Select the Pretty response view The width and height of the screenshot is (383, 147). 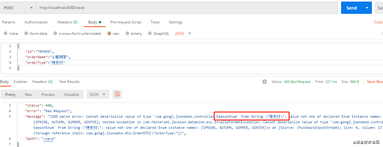[10, 95]
